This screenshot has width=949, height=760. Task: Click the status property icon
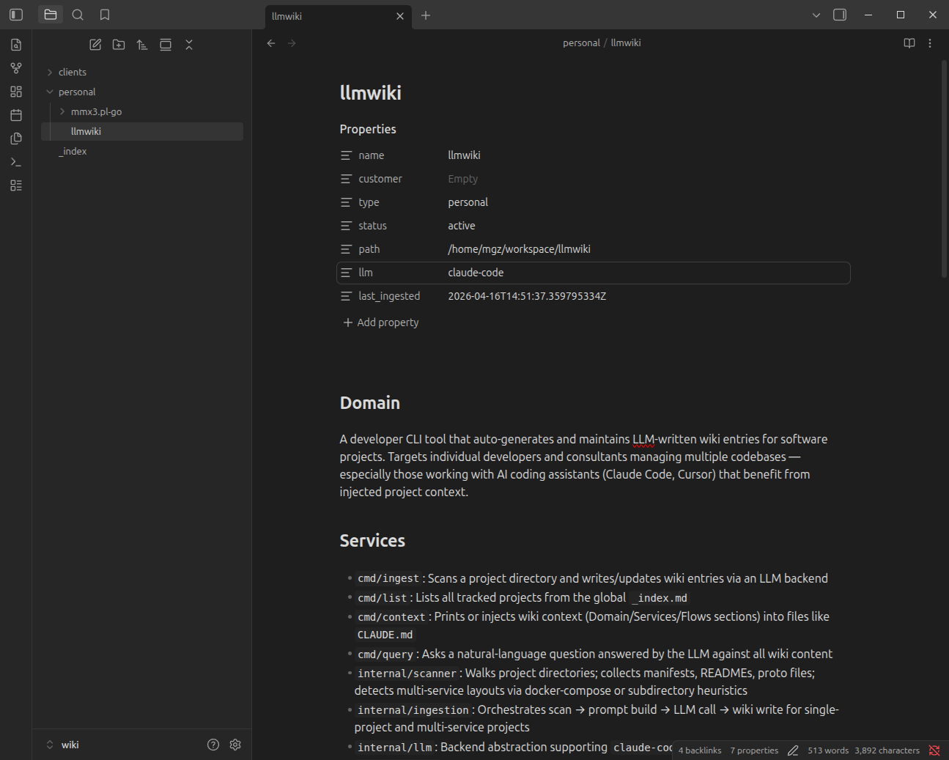pos(347,226)
